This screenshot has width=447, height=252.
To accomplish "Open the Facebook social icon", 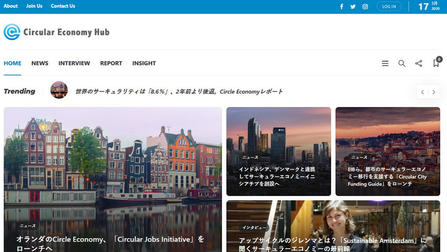I will pyautogui.click(x=342, y=7).
